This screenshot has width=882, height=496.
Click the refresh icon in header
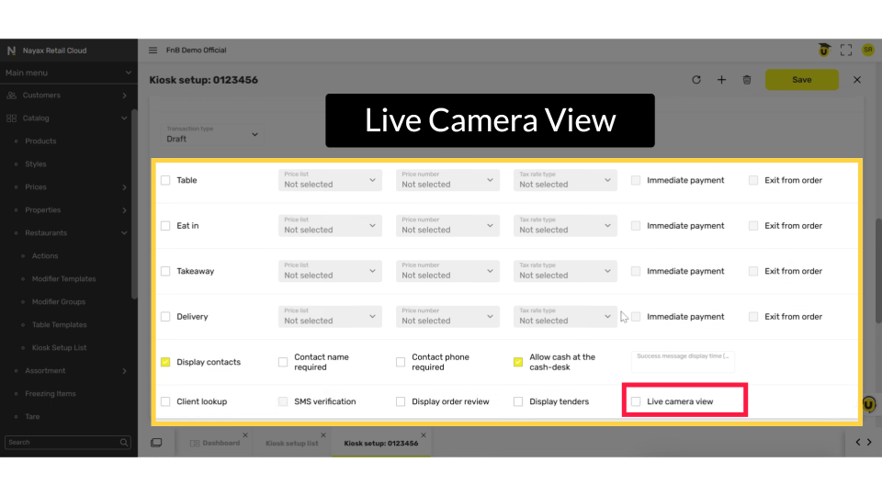coord(696,80)
